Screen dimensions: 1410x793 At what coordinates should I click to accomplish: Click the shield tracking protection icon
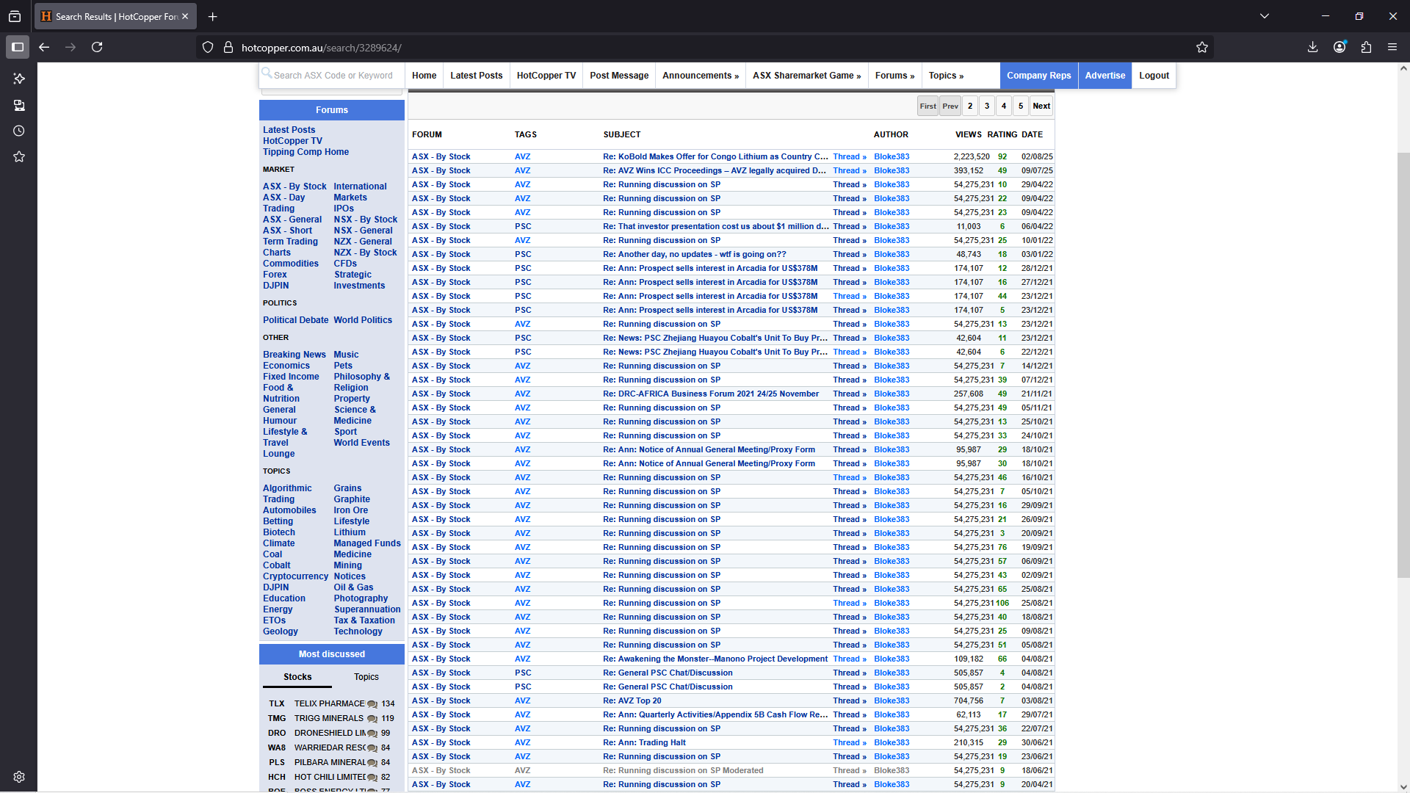click(208, 47)
